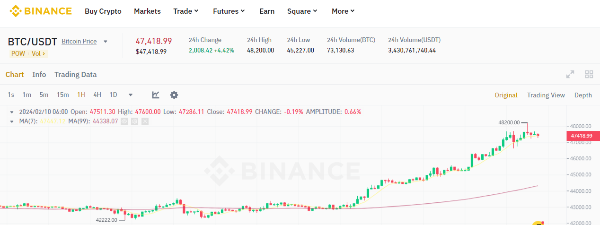This screenshot has height=225, width=600.
Task: Switch to the Chart tab
Action: [15, 74]
